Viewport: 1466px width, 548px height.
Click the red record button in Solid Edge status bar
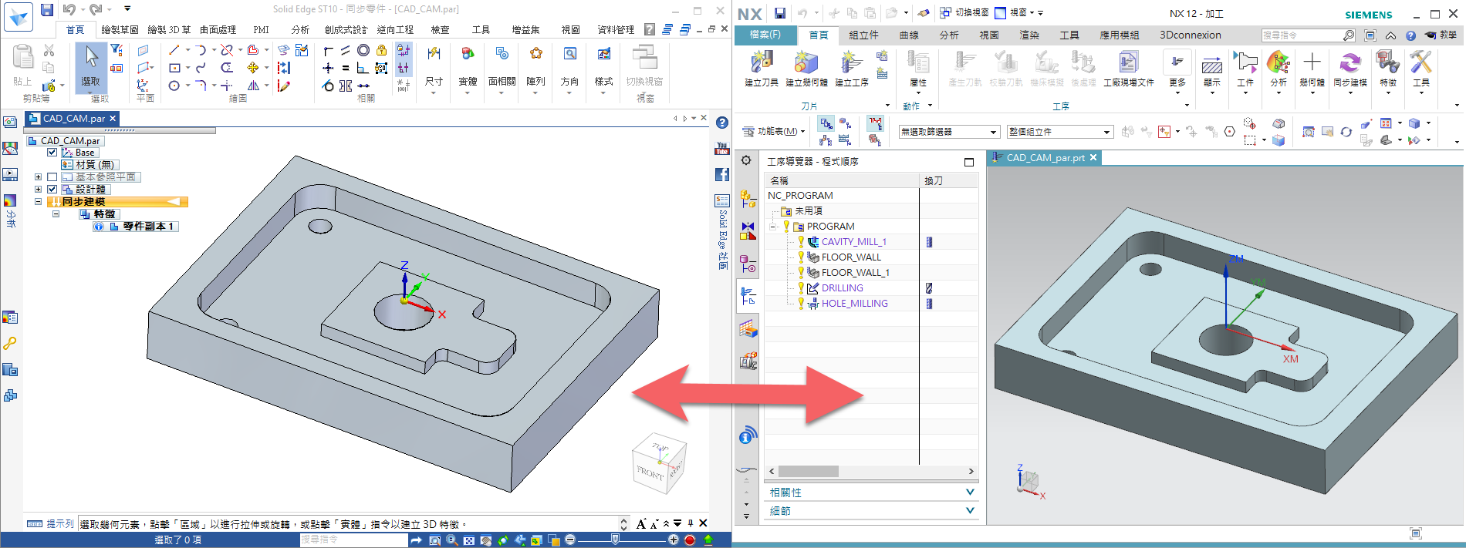click(x=690, y=540)
